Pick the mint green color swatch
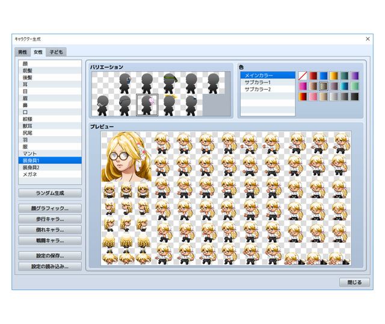The height and width of the screenshot is (324, 385). 354,86
